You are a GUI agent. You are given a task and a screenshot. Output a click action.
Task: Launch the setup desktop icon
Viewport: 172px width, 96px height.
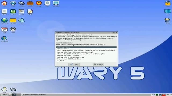39,3
